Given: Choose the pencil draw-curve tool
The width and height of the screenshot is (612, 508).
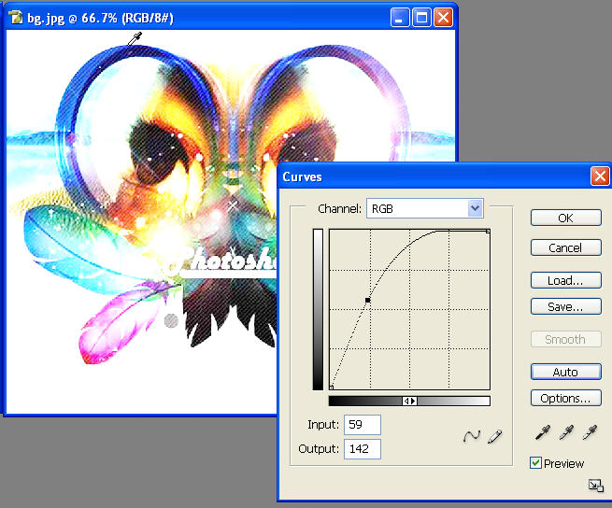Looking at the screenshot, I should tap(494, 436).
